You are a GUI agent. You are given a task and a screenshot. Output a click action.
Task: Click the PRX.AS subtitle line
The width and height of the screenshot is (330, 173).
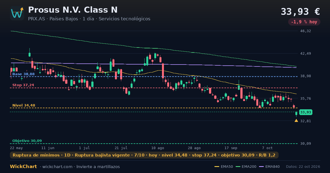click(x=89, y=19)
